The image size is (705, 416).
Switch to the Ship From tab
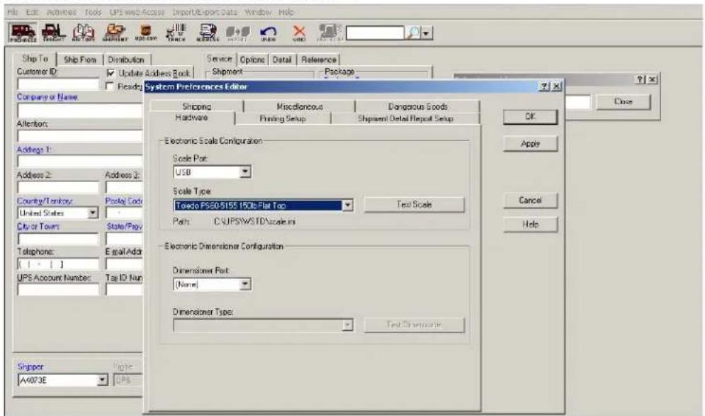tap(80, 60)
